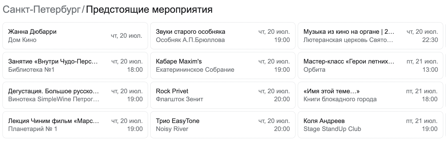Click the Флагшток Зенит venue text
Screen dimensions: 446x141
pos(179,99)
